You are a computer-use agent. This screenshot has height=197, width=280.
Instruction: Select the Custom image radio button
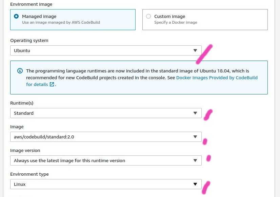click(148, 16)
